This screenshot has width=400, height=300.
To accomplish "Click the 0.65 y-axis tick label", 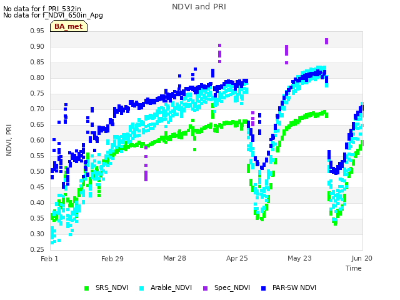I will pyautogui.click(x=37, y=124).
